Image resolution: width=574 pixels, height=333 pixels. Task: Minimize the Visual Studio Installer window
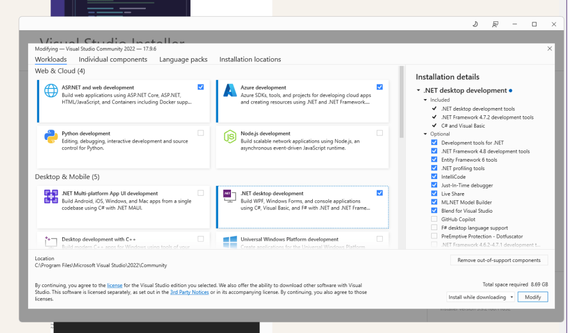pos(515,24)
